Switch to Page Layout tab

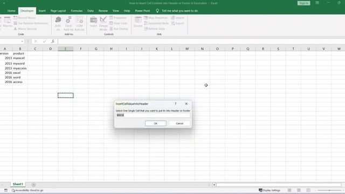point(58,11)
